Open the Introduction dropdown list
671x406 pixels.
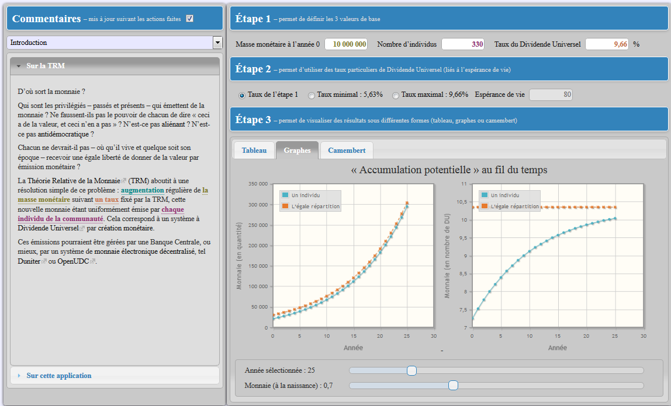pyautogui.click(x=217, y=42)
